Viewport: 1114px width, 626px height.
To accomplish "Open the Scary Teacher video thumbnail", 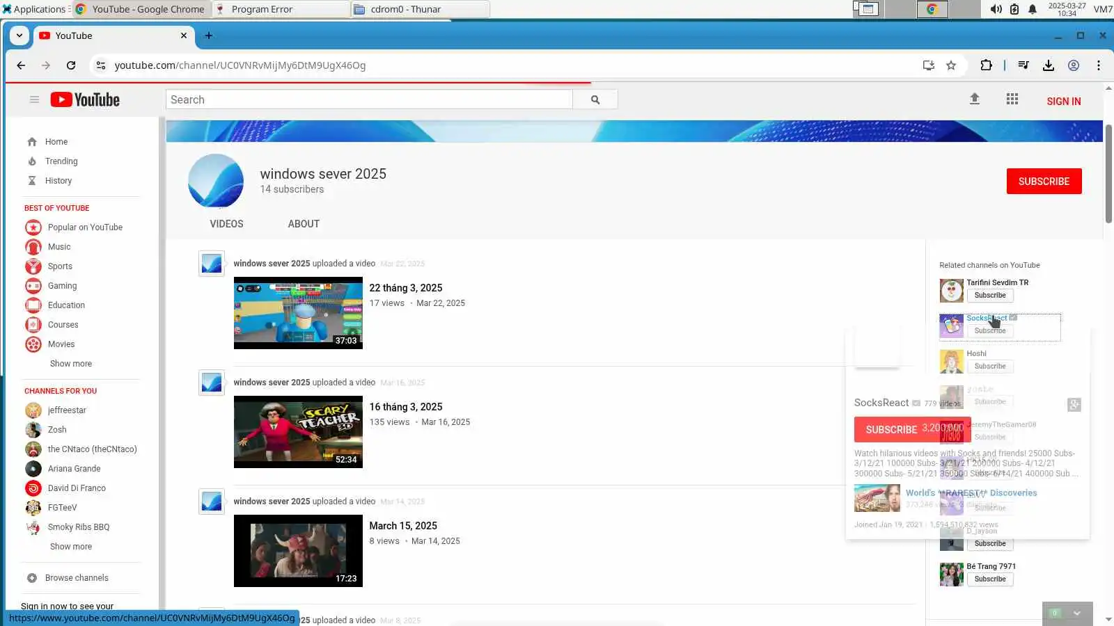I will click(x=298, y=432).
